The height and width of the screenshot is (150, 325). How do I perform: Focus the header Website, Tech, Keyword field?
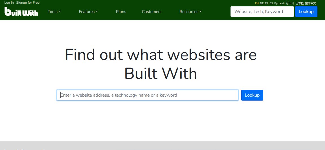click(262, 11)
